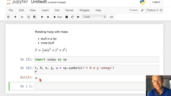Open the Widgets menu
The width and height of the screenshot is (171, 96).
pyautogui.click(x=84, y=10)
